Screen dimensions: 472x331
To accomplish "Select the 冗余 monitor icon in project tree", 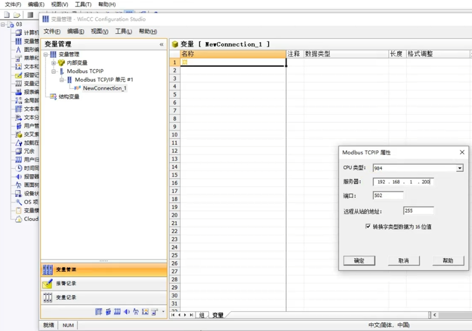I will [x=19, y=151].
